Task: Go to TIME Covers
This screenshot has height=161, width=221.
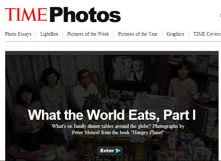Action: [207, 34]
